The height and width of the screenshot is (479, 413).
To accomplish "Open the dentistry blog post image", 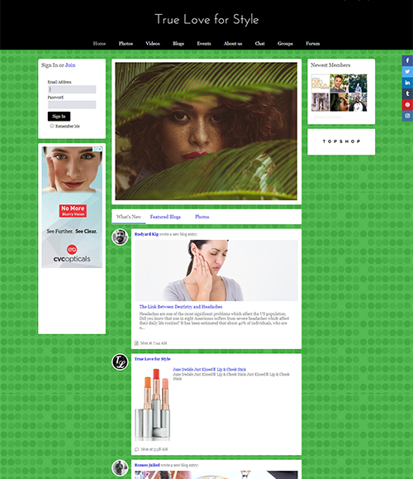I will (216, 271).
